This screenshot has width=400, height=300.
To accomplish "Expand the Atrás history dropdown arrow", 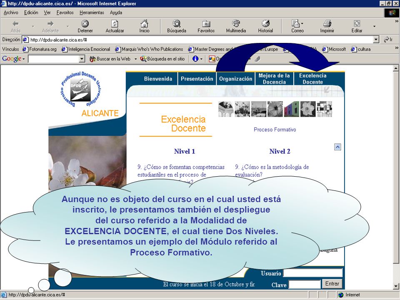I will click(33, 26).
